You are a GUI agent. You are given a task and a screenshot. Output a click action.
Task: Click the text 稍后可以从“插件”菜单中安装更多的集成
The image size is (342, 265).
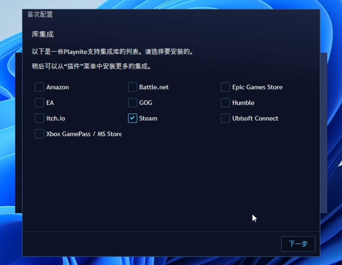click(x=90, y=66)
